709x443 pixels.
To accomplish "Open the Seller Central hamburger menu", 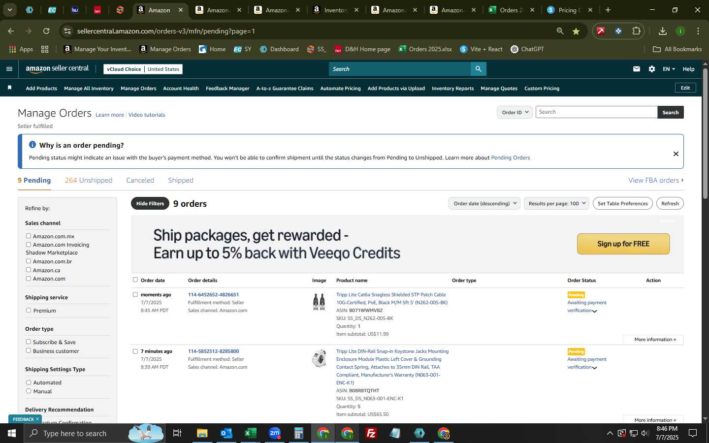I will tap(9, 69).
